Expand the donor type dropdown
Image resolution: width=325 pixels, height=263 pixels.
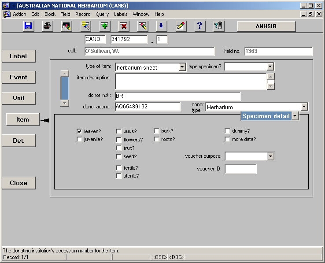click(304, 107)
